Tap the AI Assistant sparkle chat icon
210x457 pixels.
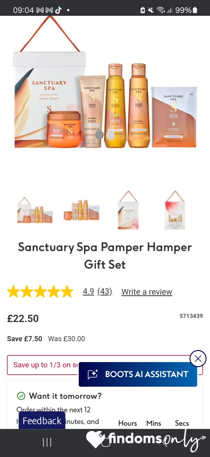pos(93,374)
